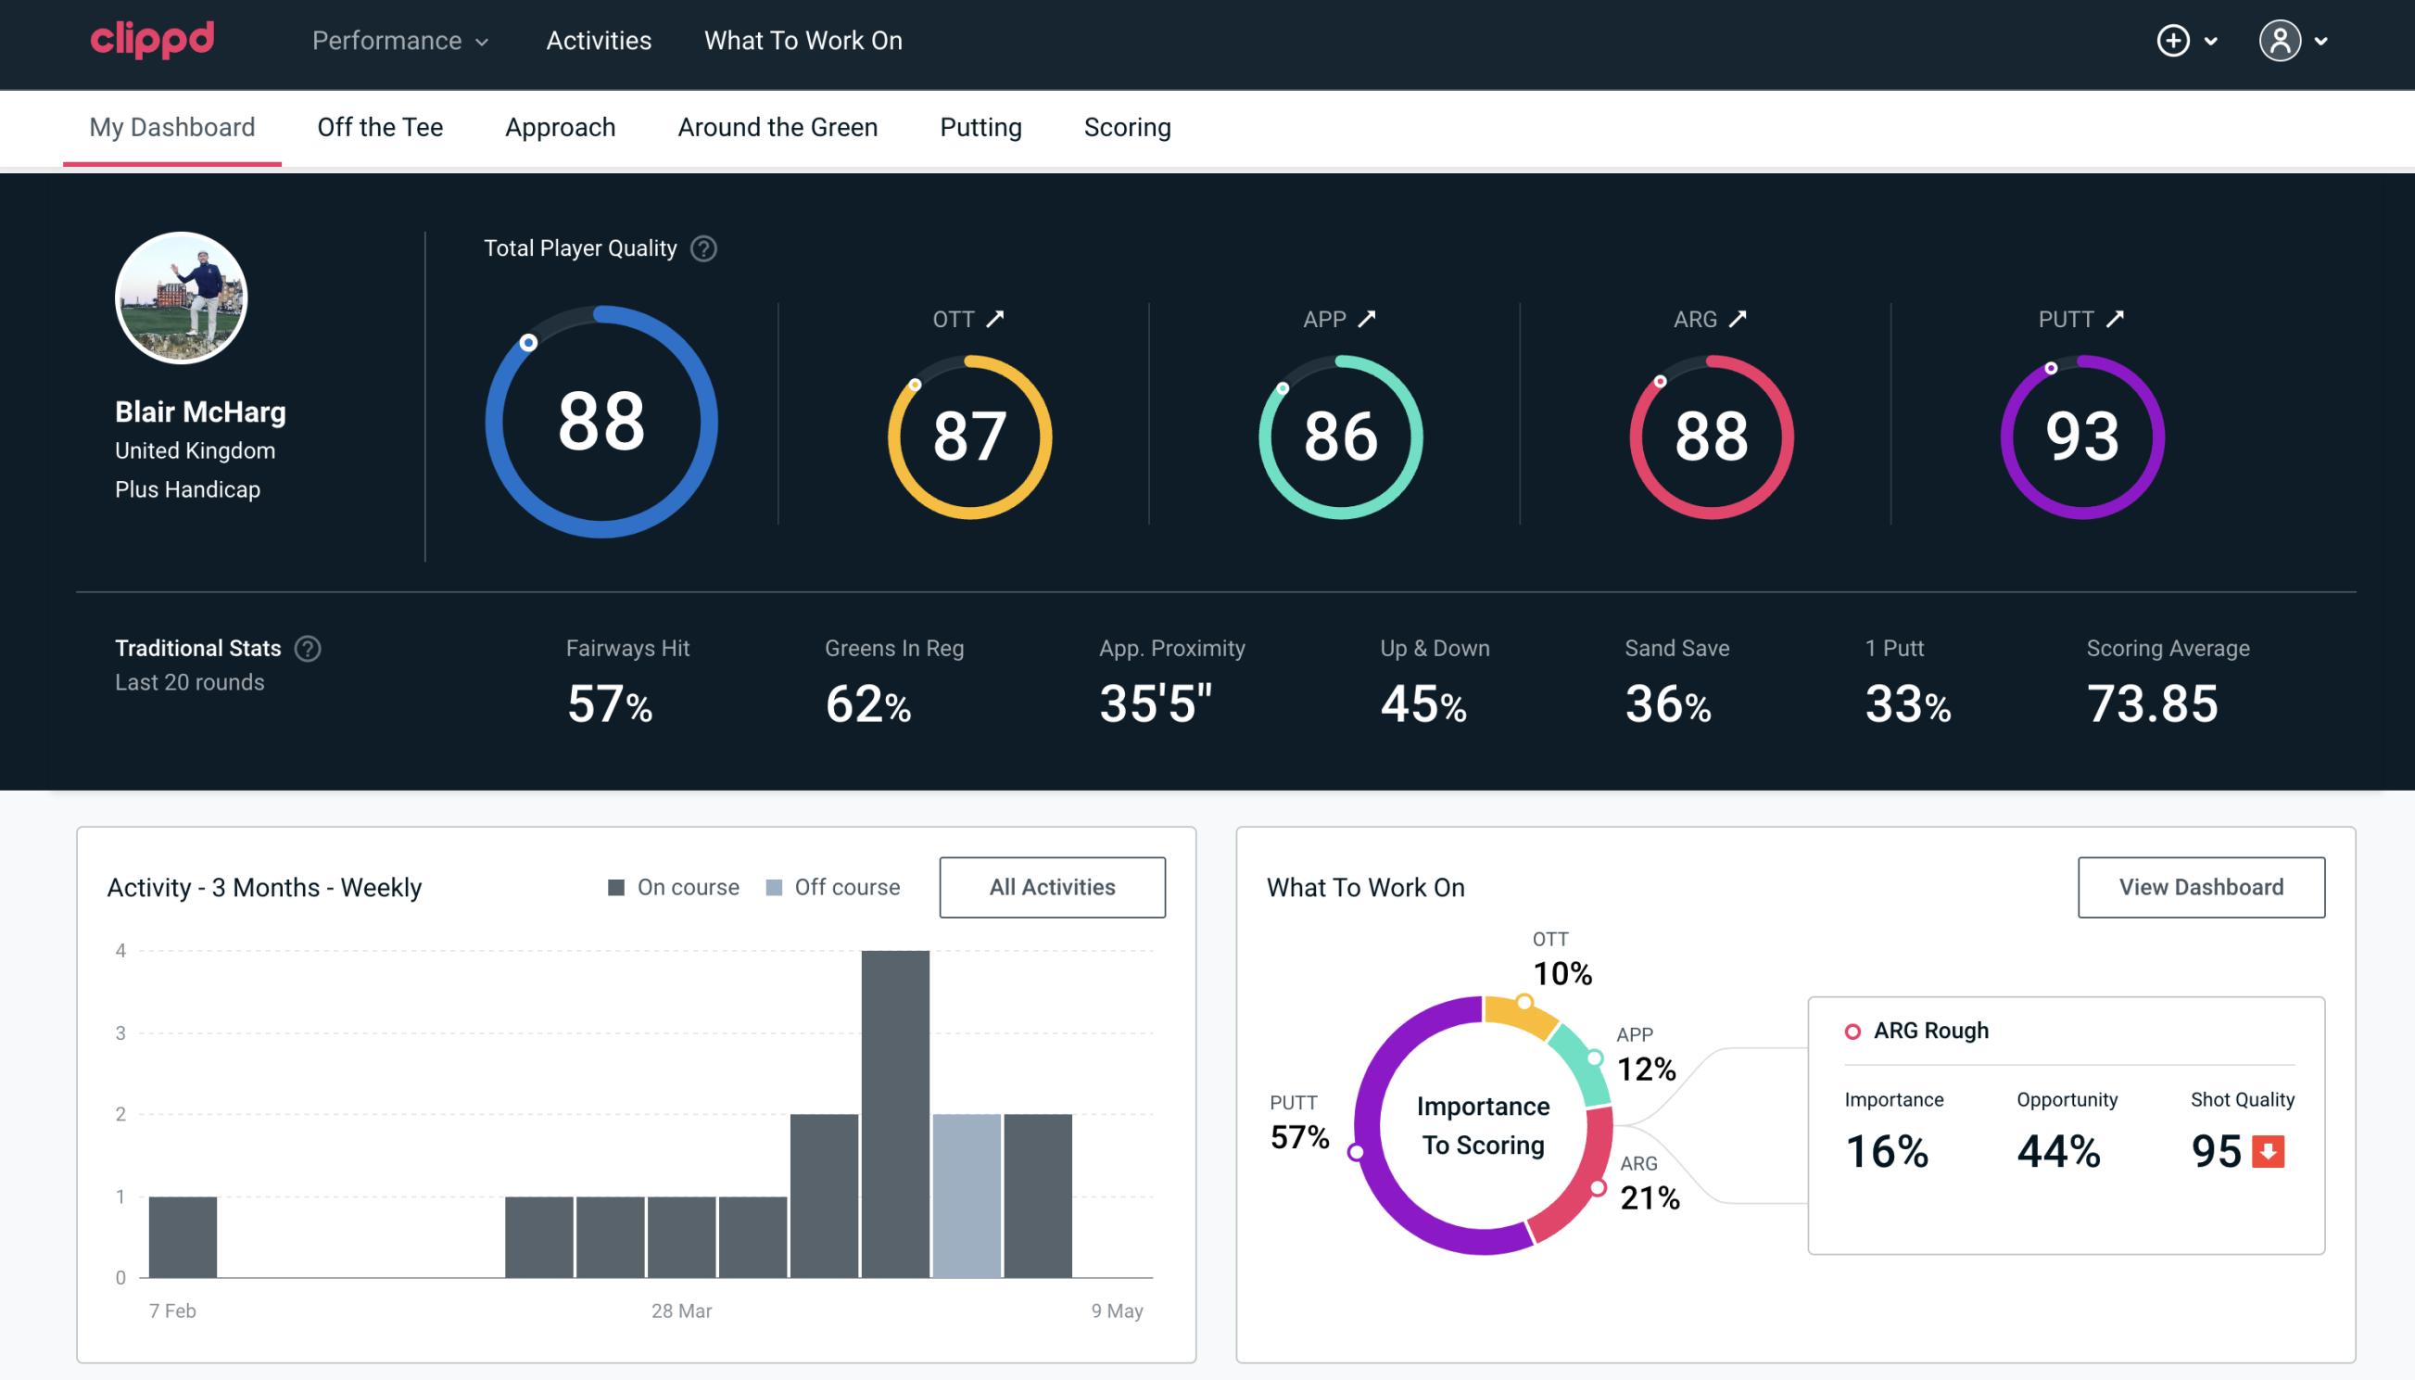This screenshot has width=2415, height=1380.
Task: Click the View Dashboard button
Action: click(2201, 886)
